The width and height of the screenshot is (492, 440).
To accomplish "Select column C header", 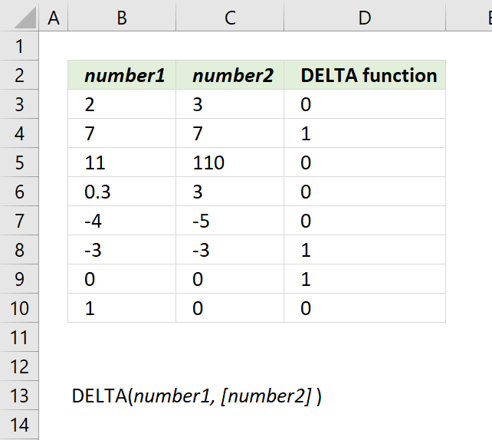I will click(x=230, y=18).
